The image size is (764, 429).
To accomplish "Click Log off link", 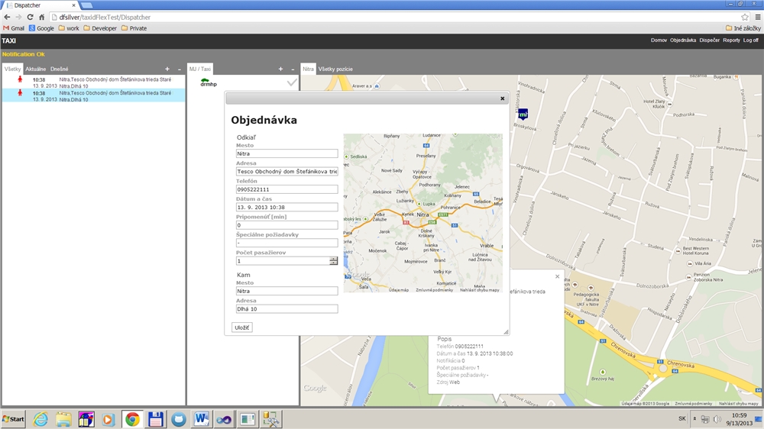I will (x=751, y=40).
